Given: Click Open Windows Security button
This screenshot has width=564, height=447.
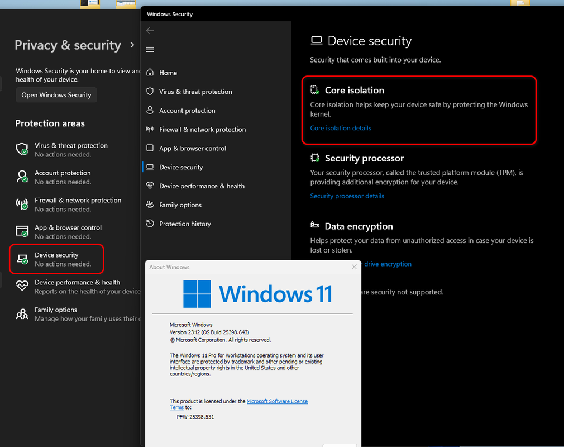Looking at the screenshot, I should point(56,95).
